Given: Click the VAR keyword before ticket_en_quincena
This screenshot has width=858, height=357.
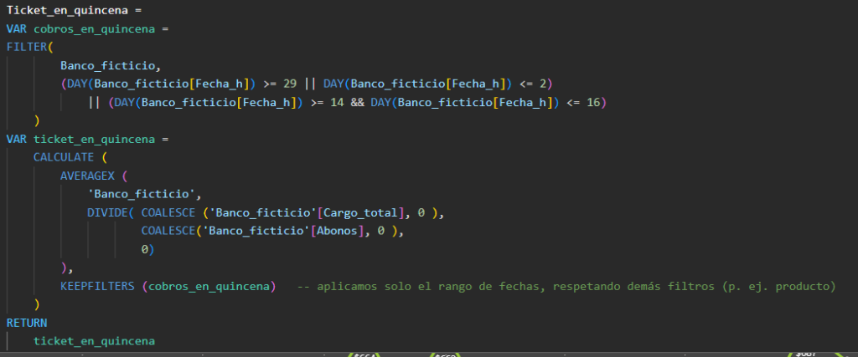Looking at the screenshot, I should point(17,139).
